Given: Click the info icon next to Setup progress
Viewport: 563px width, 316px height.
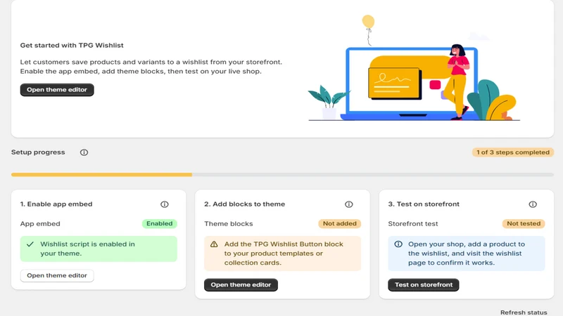Looking at the screenshot, I should coord(84,152).
